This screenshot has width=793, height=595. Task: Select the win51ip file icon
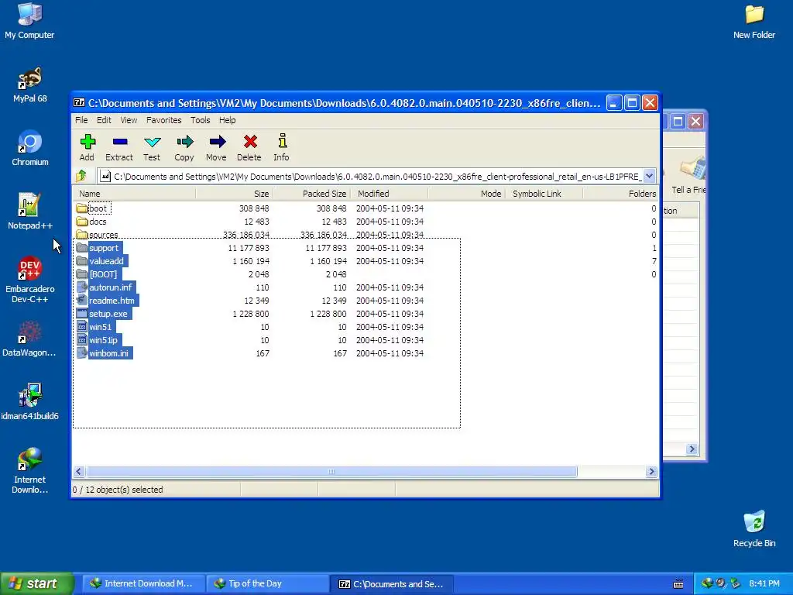[x=82, y=340]
